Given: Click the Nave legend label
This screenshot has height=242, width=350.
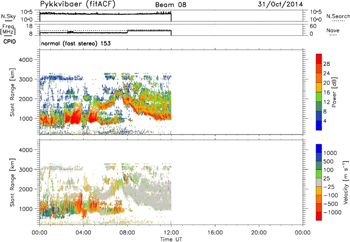Looking at the screenshot, I should coord(333,30).
